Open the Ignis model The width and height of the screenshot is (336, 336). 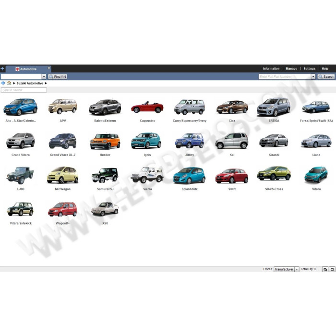[147, 144]
